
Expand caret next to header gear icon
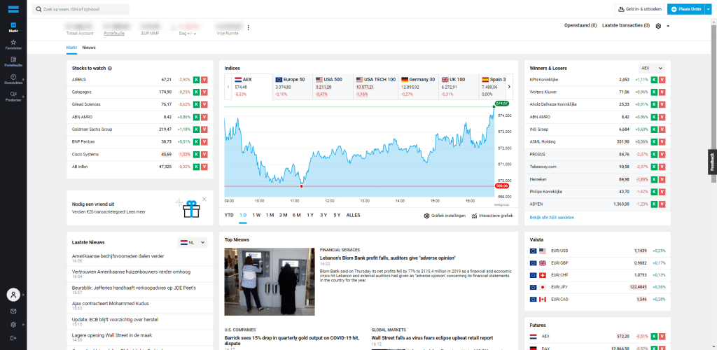[x=668, y=26]
